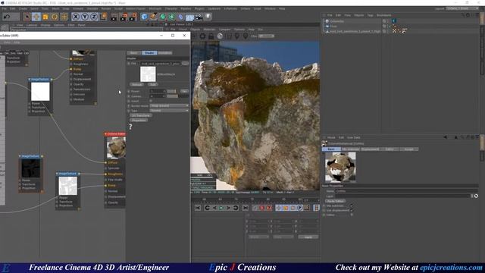Click the back arrow in Attribute Manager
This screenshot has width=485, height=273.
445,137
